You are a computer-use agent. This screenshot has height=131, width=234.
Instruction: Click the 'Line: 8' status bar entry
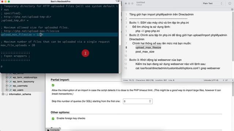click(171, 80)
